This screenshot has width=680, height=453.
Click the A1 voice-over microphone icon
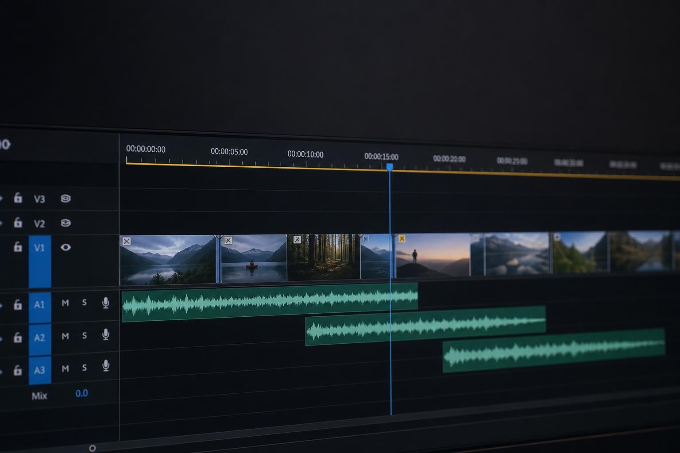(x=106, y=303)
